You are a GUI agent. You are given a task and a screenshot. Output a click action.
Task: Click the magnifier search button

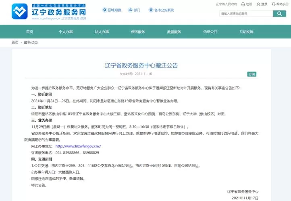[x=279, y=14]
